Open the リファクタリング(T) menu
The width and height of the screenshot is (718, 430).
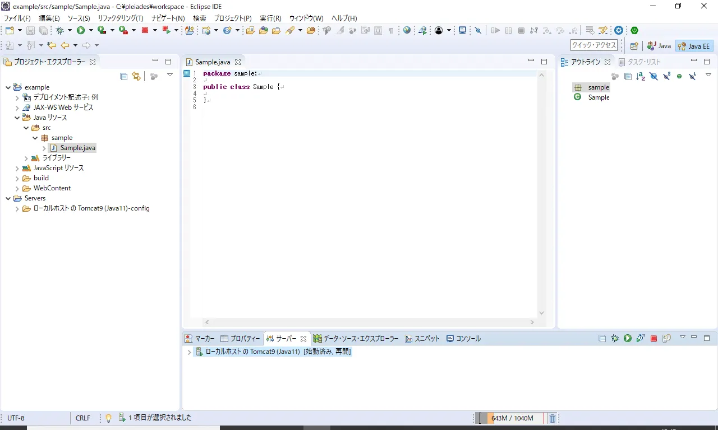(x=121, y=18)
